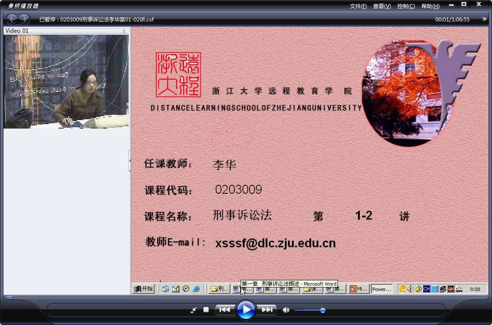Click course name 刑事诉讼法 on slide
This screenshot has height=325, width=492.
tap(242, 215)
